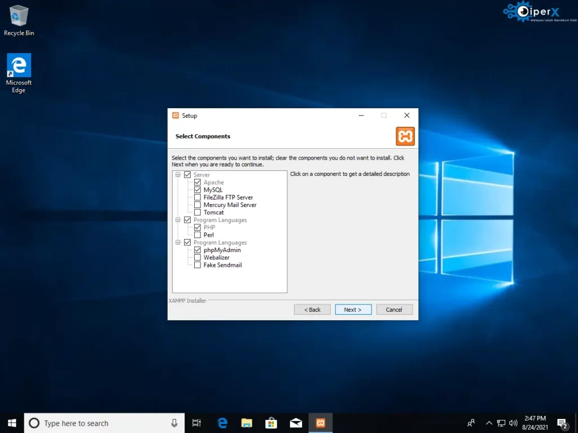Click the XAMPP taskbar icon

point(320,423)
